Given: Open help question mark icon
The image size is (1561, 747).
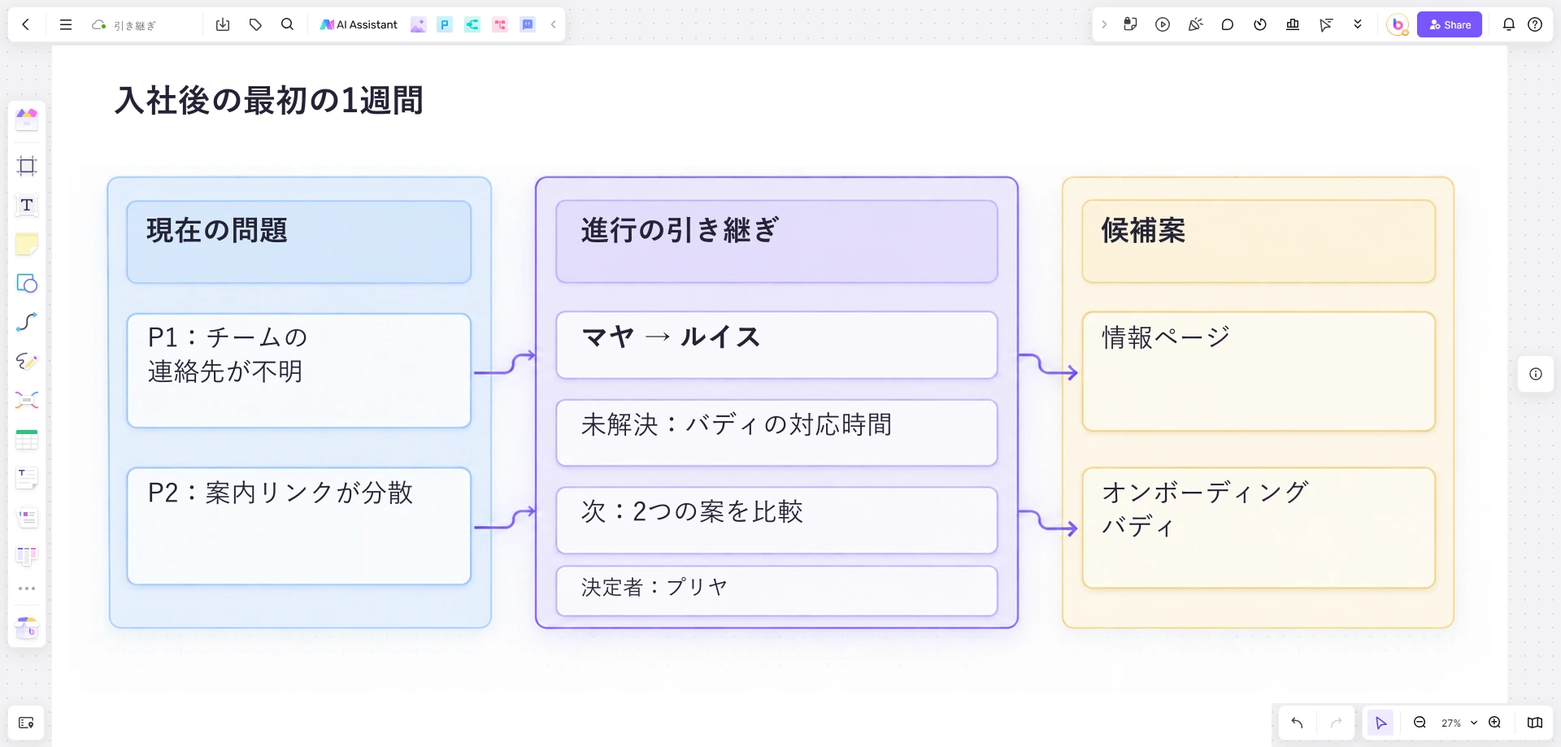Looking at the screenshot, I should coord(1535,24).
